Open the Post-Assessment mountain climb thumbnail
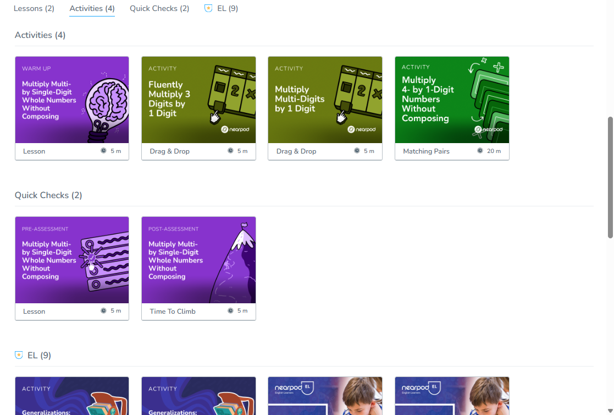 click(x=198, y=260)
